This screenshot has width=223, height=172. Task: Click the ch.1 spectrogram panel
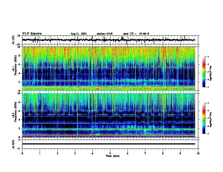[109, 69]
